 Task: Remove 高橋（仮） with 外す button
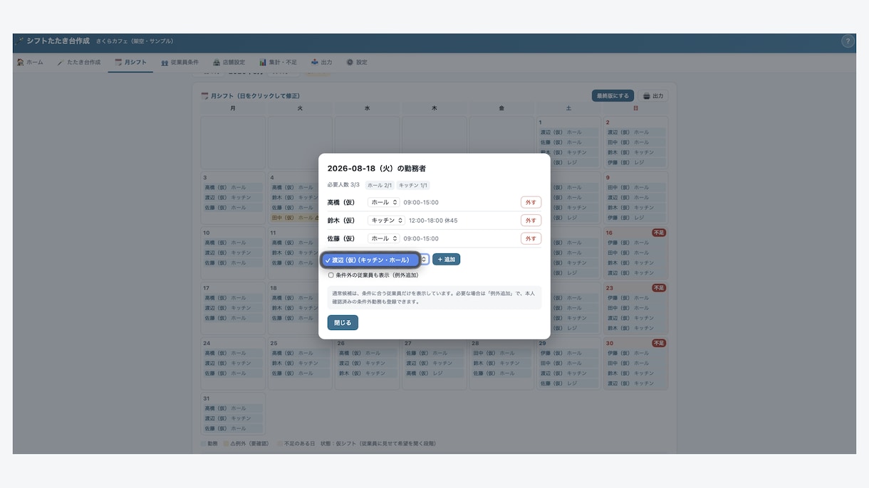[x=531, y=202]
